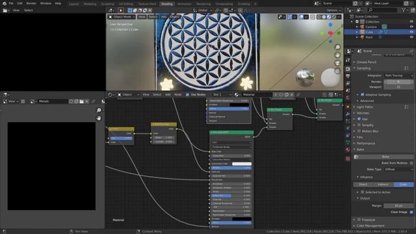
Task: Click the add workspace plus icon
Action: 255,4
